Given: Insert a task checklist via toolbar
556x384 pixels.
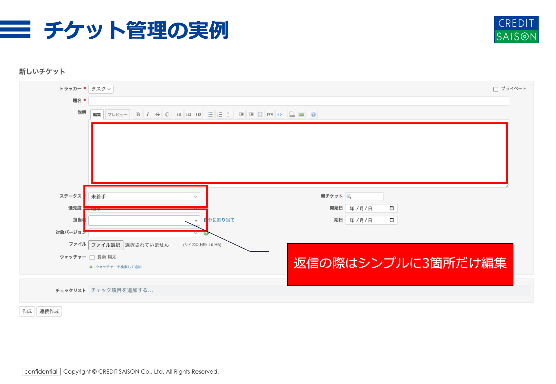Looking at the screenshot, I should 229,114.
